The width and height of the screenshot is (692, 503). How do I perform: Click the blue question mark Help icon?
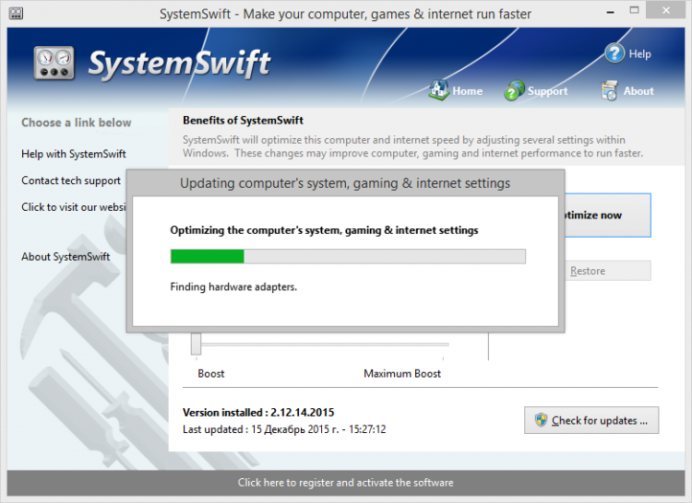point(614,53)
